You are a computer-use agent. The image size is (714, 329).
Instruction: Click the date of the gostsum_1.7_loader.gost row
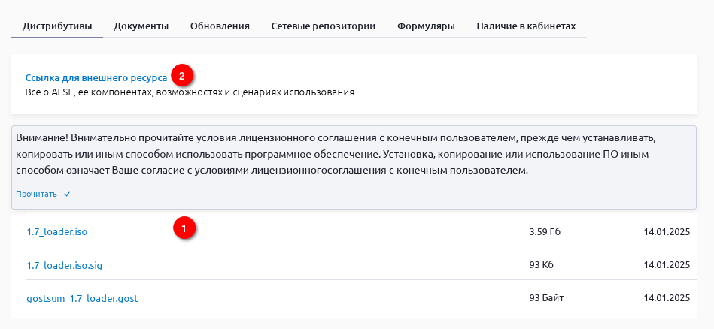pos(667,299)
